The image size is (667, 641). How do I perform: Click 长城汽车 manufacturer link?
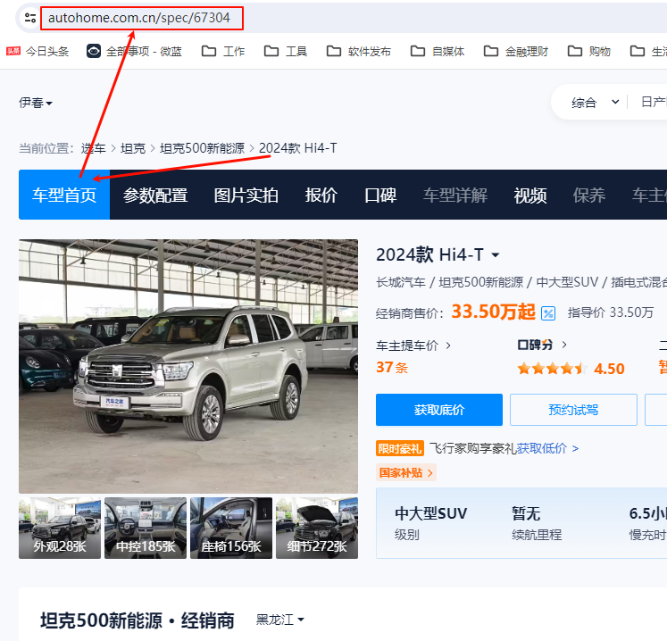(x=401, y=282)
